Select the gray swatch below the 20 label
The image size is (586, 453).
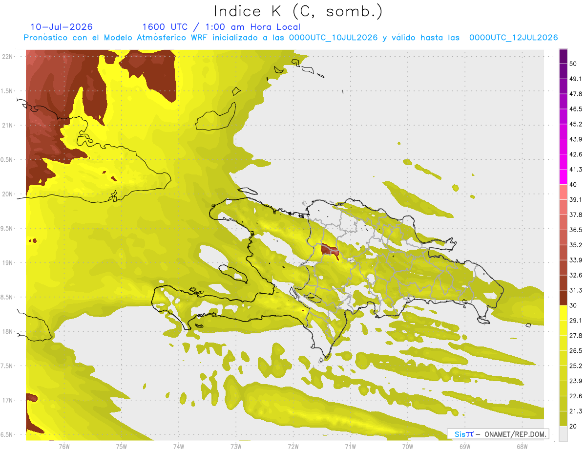pos(563,433)
